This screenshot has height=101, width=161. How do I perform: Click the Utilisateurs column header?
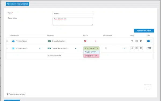tap(14, 35)
